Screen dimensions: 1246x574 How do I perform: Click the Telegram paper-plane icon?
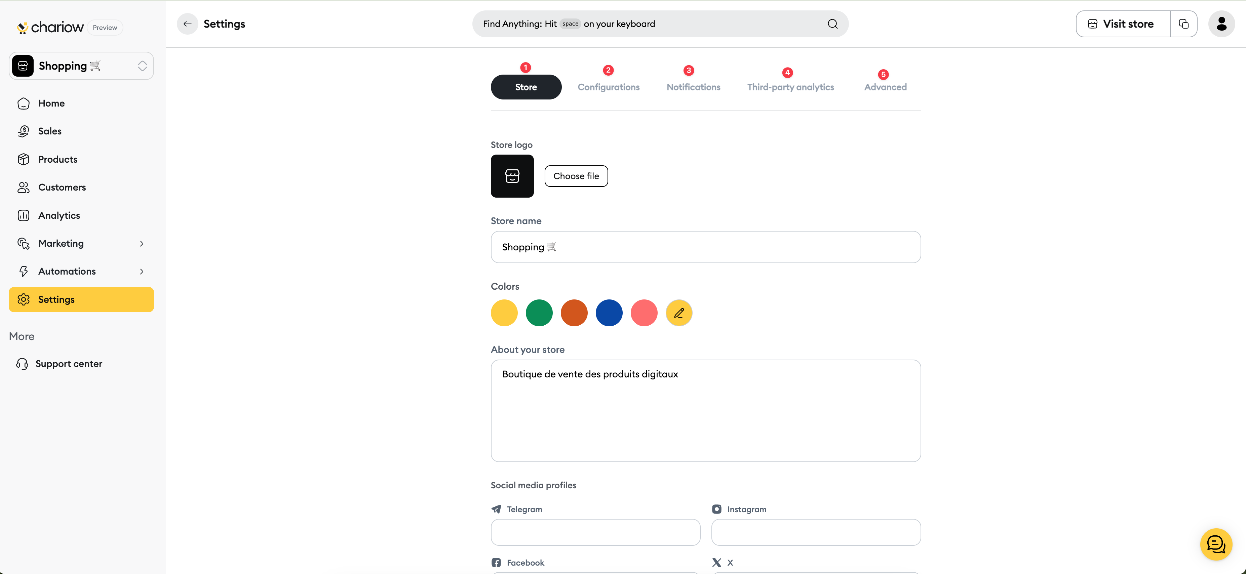(x=496, y=509)
